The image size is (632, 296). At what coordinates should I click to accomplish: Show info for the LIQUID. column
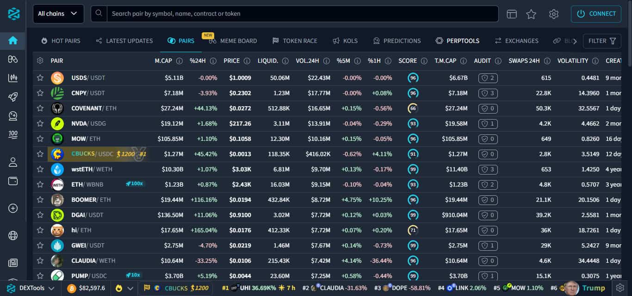pos(285,60)
